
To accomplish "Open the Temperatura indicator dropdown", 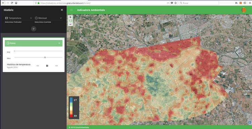I will click(18, 18).
